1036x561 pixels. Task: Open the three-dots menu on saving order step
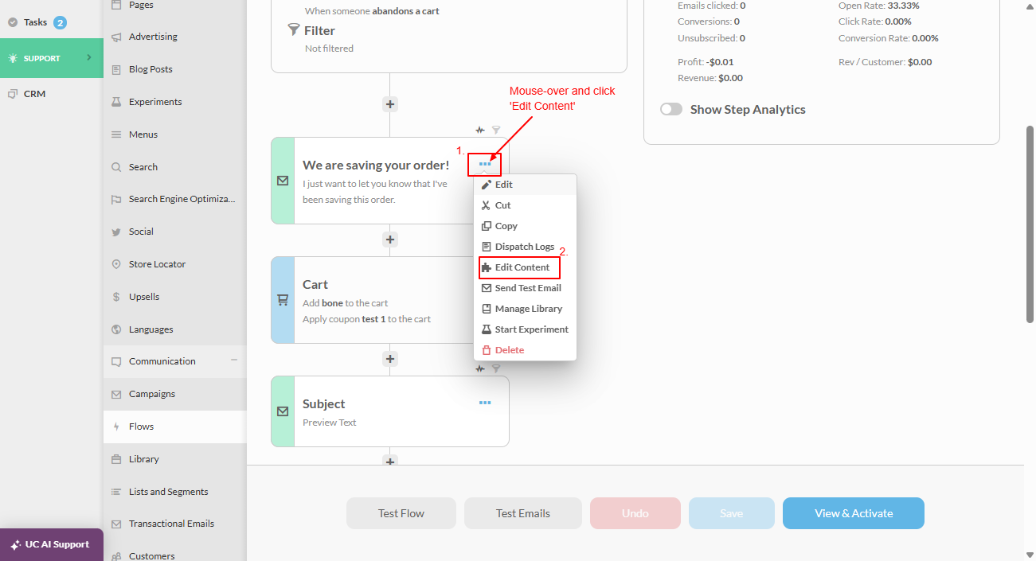tap(485, 163)
